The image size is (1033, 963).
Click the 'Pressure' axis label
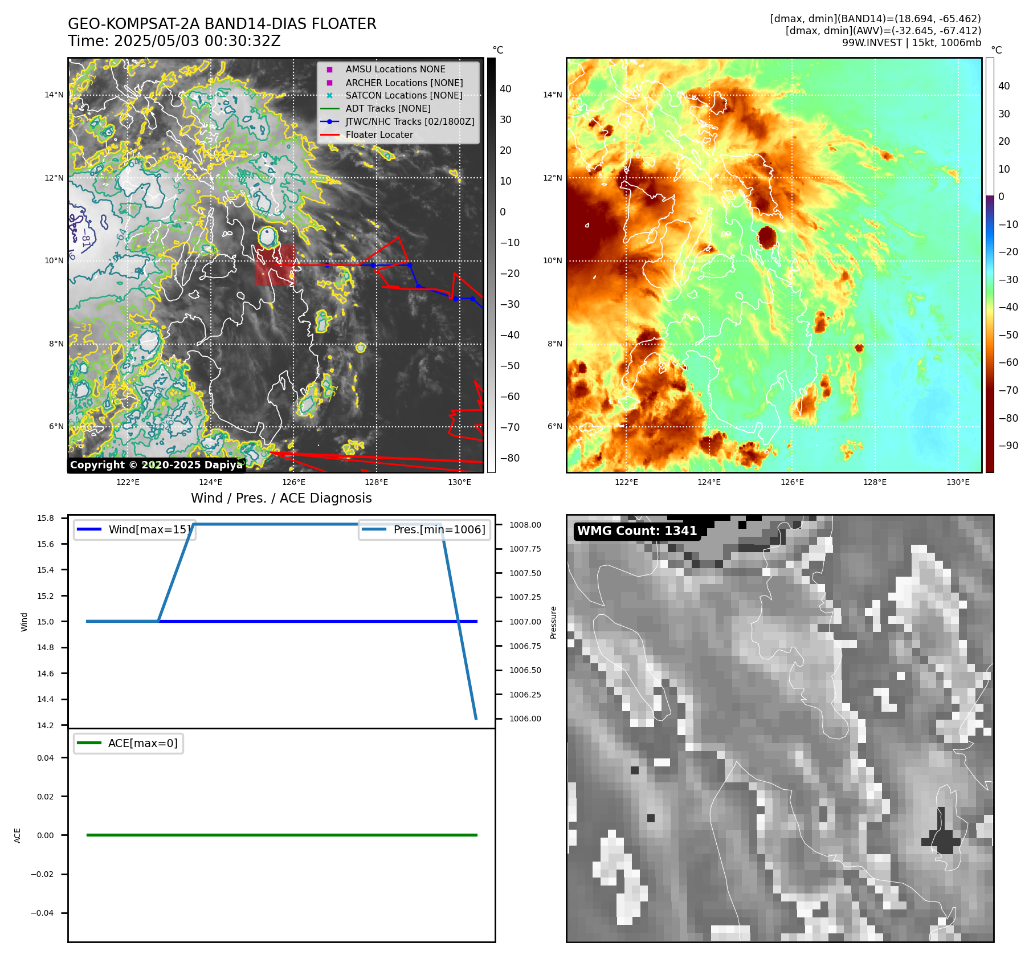[x=553, y=622]
